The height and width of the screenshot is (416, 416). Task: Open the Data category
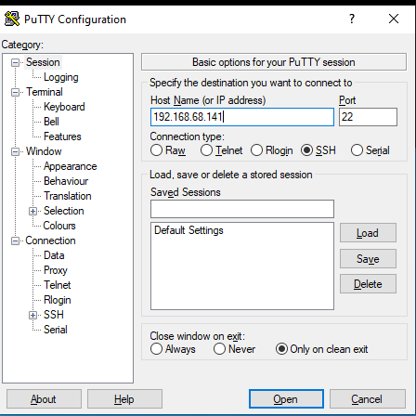pos(54,255)
